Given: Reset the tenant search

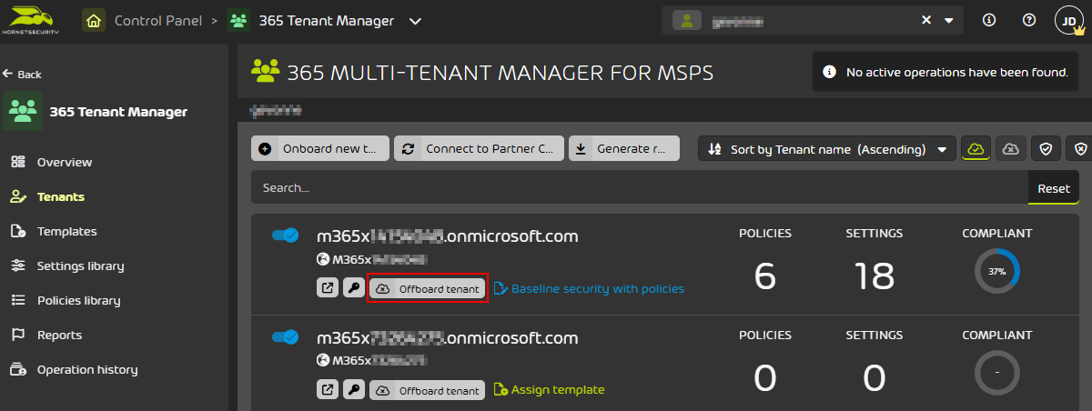Looking at the screenshot, I should pyautogui.click(x=1054, y=187).
